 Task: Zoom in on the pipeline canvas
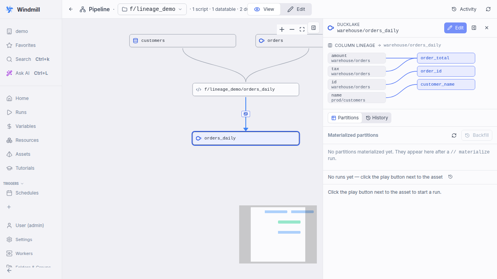click(282, 29)
